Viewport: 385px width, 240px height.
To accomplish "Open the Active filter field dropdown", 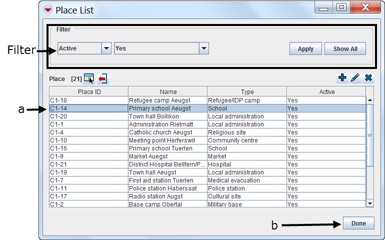I will pos(106,48).
